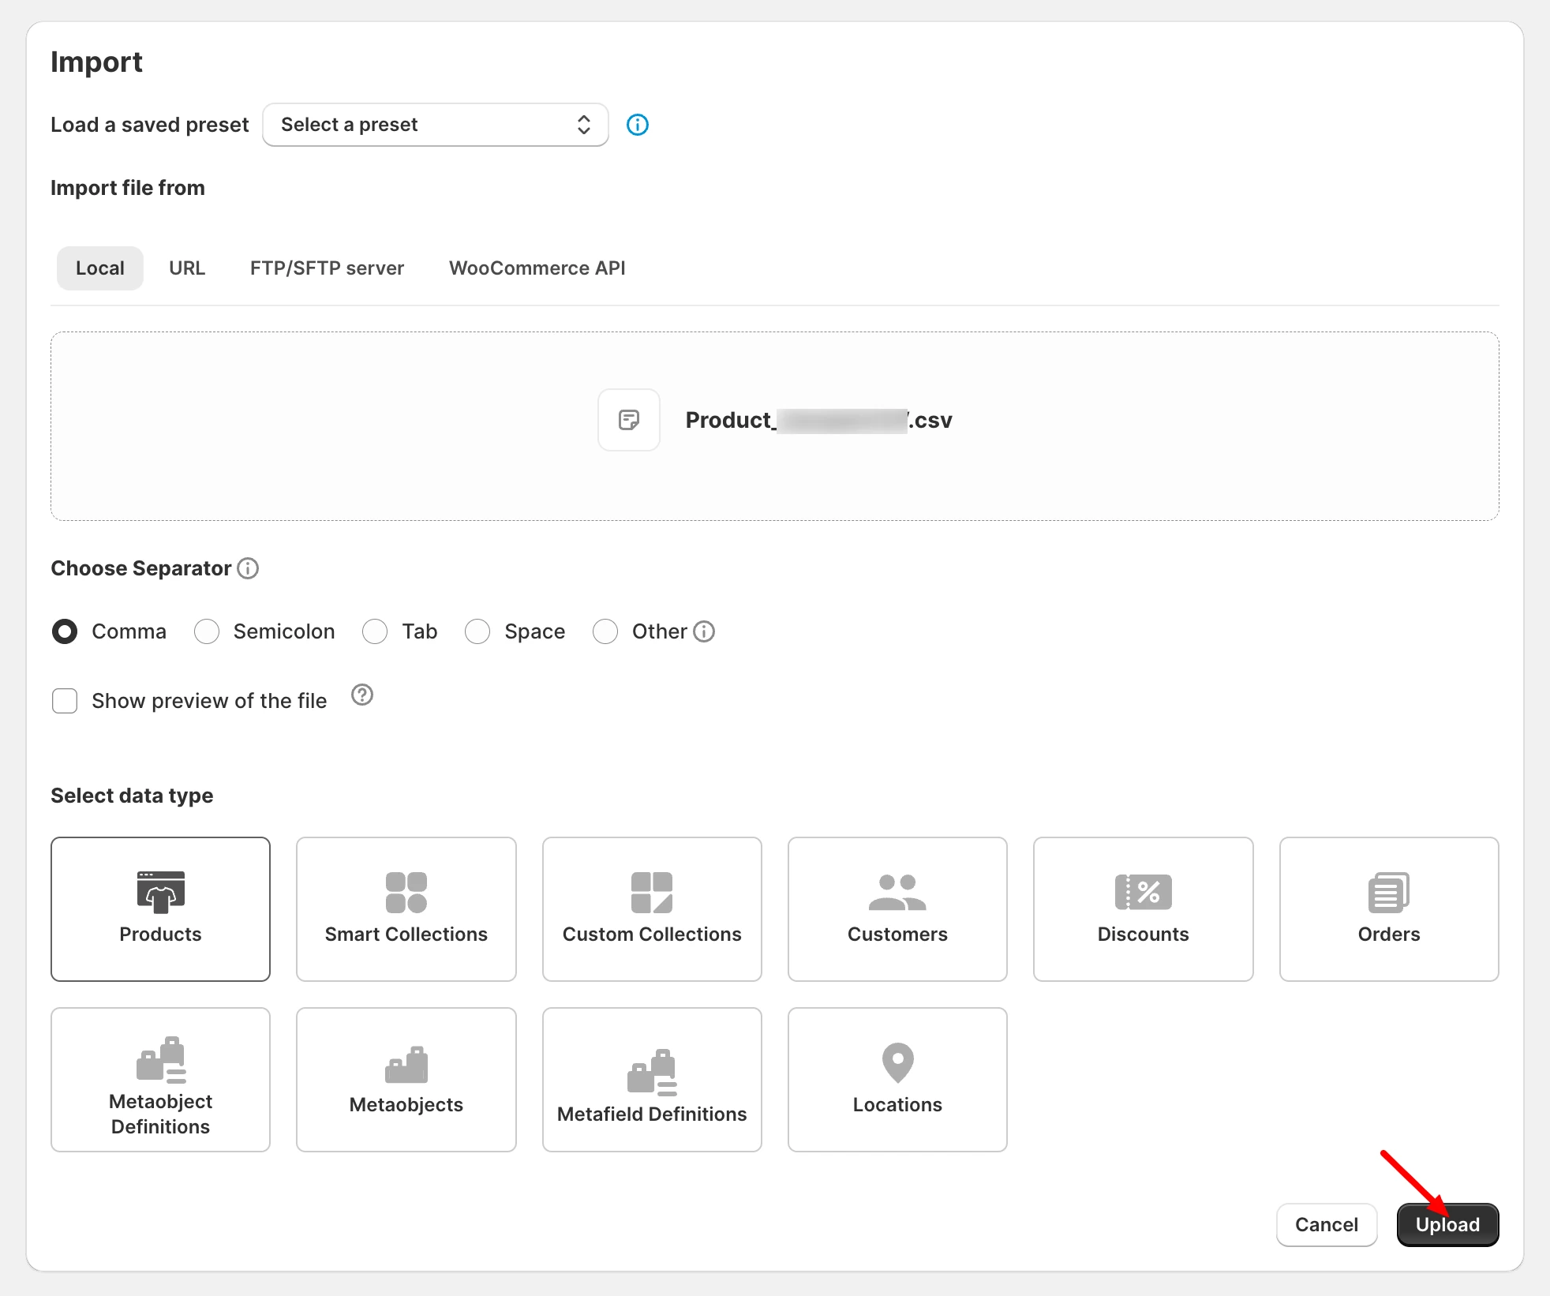Viewport: 1550px width, 1296px height.
Task: Choose Metaobject Definitions data type
Action: click(160, 1080)
